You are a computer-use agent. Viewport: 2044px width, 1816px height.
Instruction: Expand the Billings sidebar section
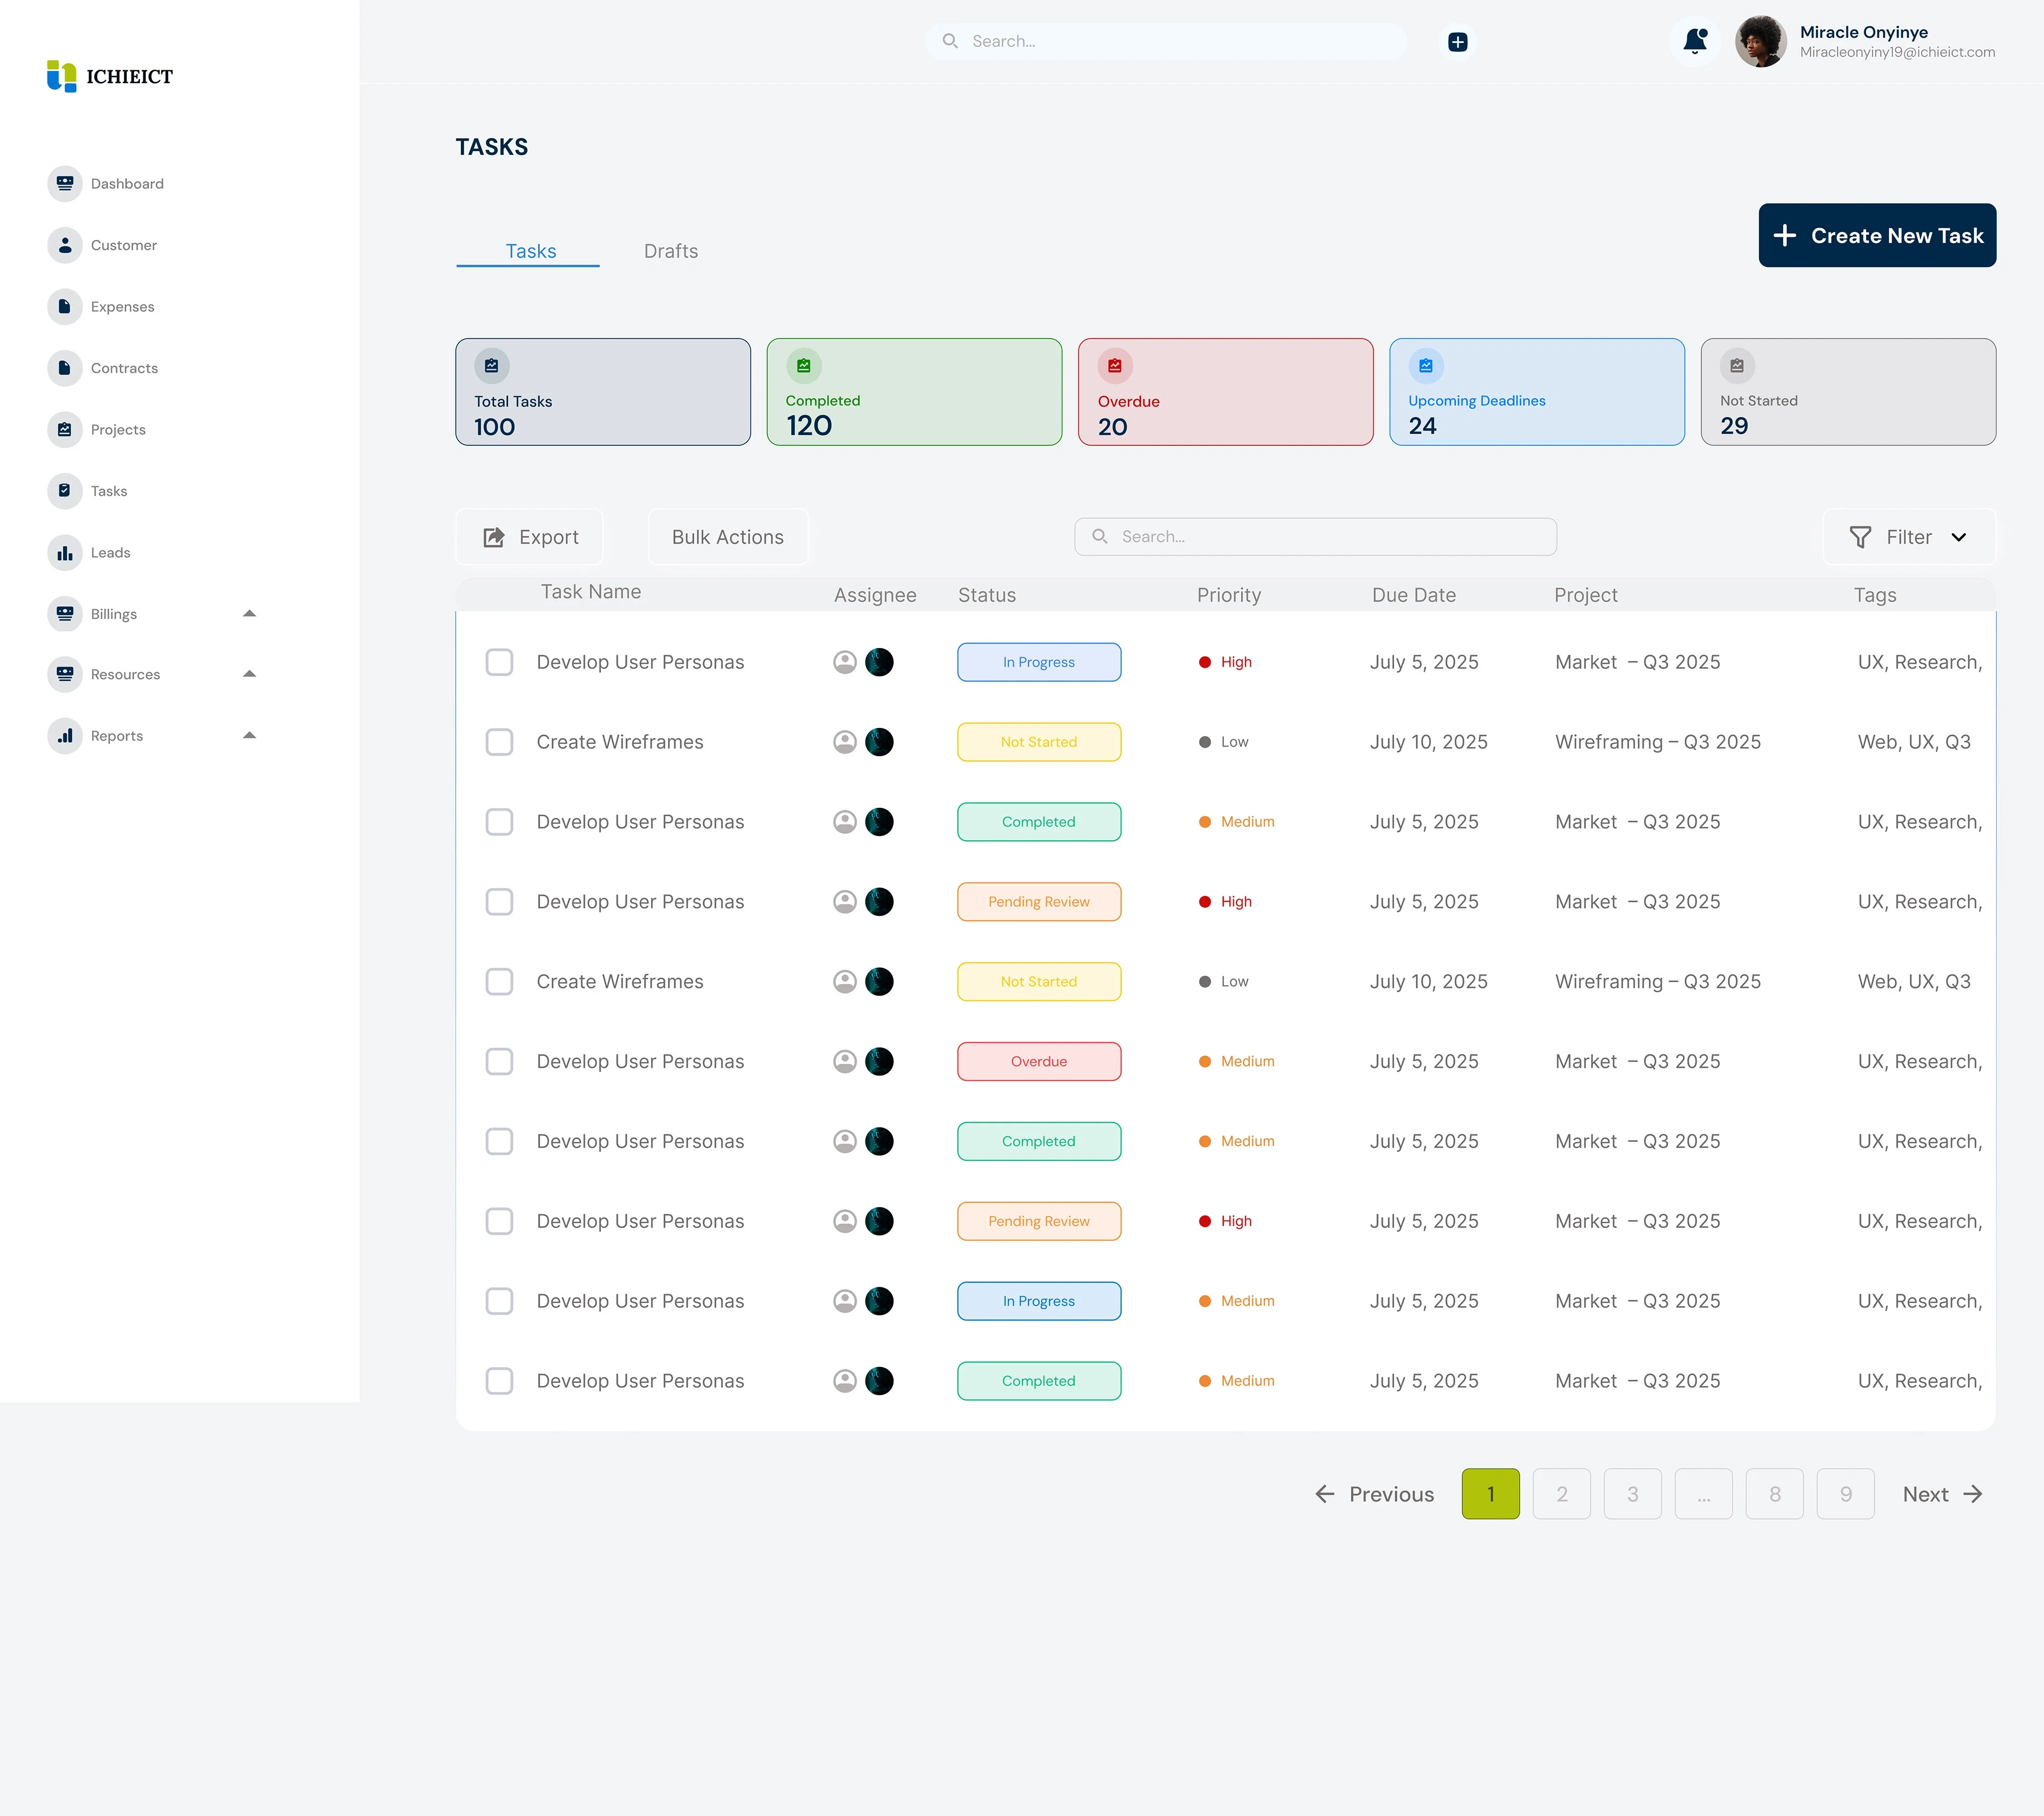click(249, 613)
